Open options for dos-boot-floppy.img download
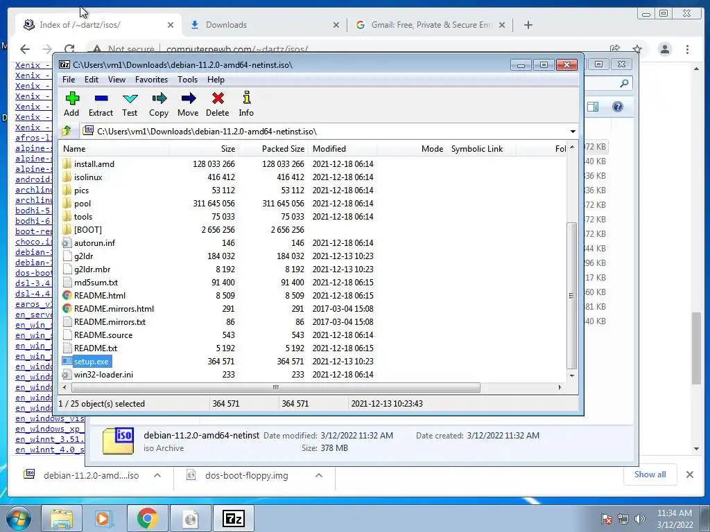 [x=319, y=475]
